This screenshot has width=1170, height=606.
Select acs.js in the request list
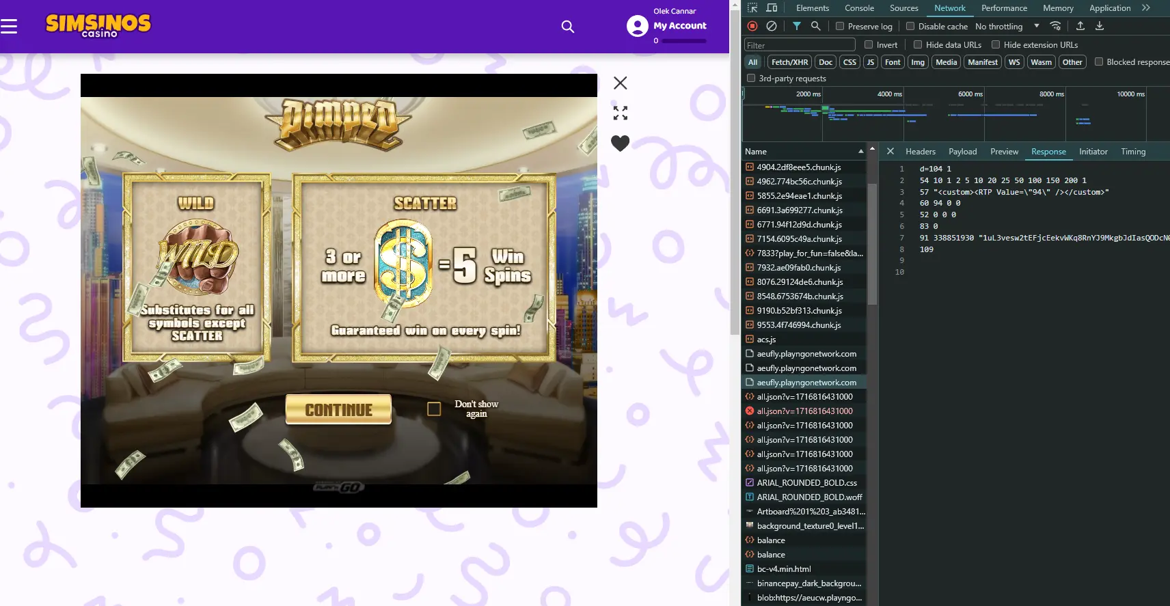(x=804, y=339)
